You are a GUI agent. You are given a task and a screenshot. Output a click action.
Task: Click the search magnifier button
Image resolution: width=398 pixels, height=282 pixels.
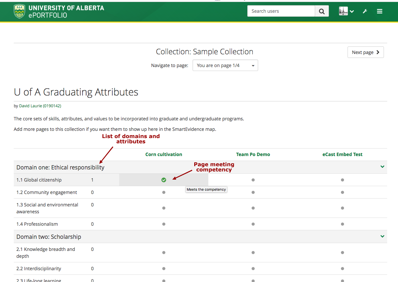(322, 11)
